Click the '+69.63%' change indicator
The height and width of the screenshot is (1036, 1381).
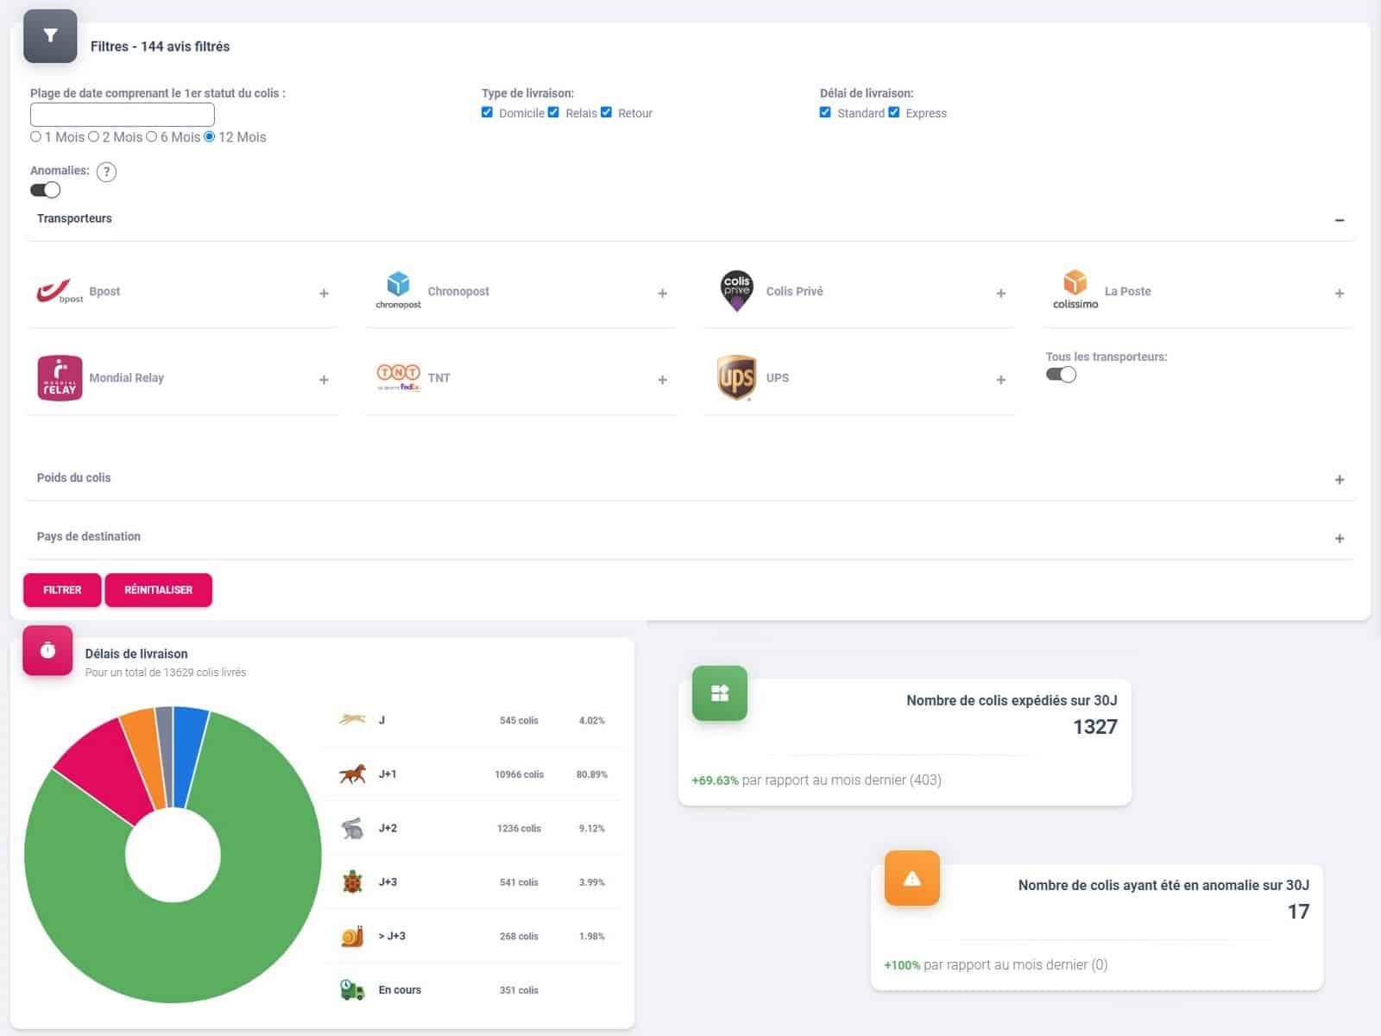coord(715,780)
